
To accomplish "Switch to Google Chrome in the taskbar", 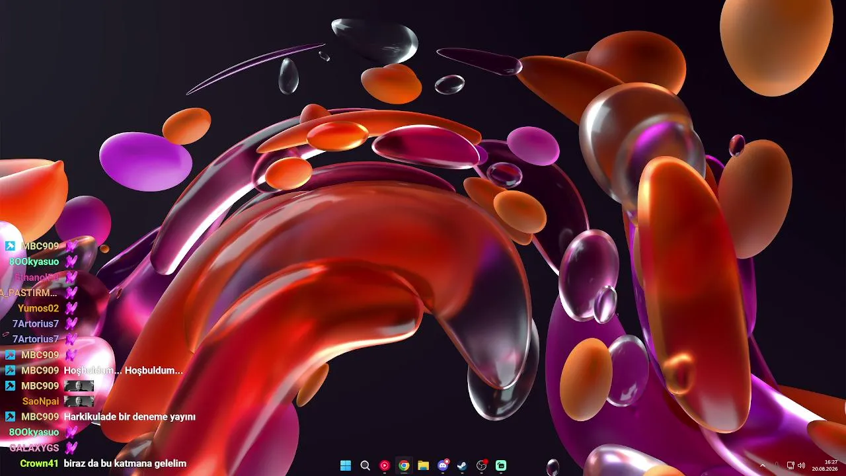I will tap(404, 465).
